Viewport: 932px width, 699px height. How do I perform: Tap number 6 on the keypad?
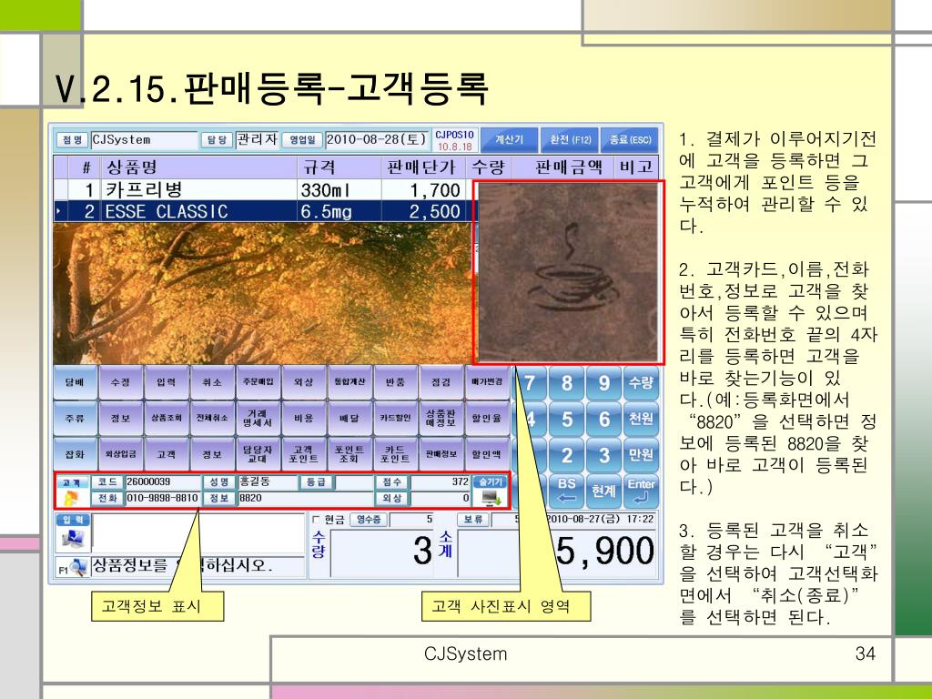pyautogui.click(x=604, y=419)
